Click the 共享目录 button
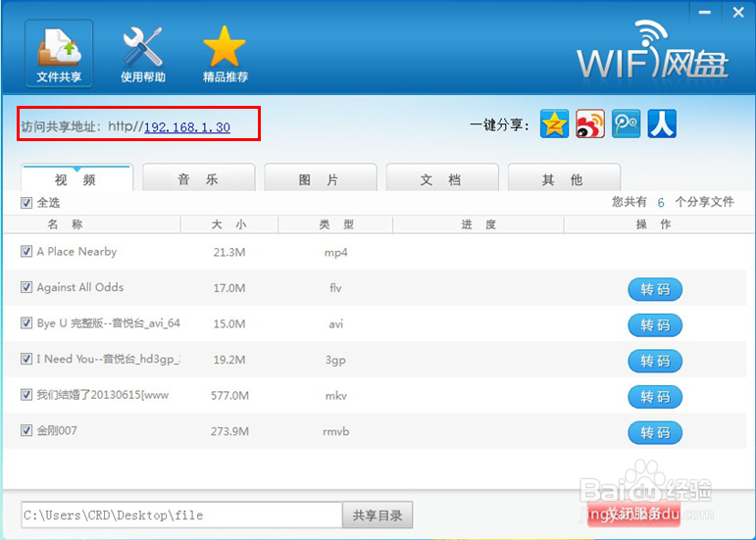This screenshot has width=756, height=540. [378, 515]
